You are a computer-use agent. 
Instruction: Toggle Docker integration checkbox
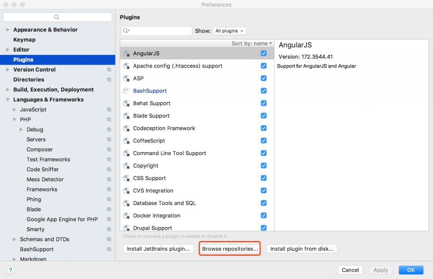(x=264, y=215)
